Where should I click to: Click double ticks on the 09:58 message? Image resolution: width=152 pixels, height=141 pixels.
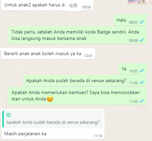click(142, 40)
